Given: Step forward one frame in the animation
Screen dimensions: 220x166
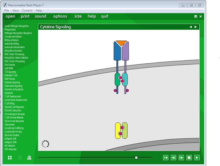Looking at the screenshot, I should pos(181,158).
